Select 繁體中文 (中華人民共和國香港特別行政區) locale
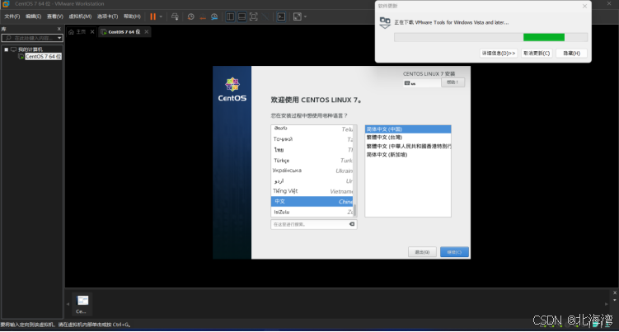This screenshot has width=619, height=332. [x=408, y=146]
